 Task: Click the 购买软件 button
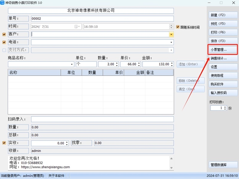pos(223,84)
